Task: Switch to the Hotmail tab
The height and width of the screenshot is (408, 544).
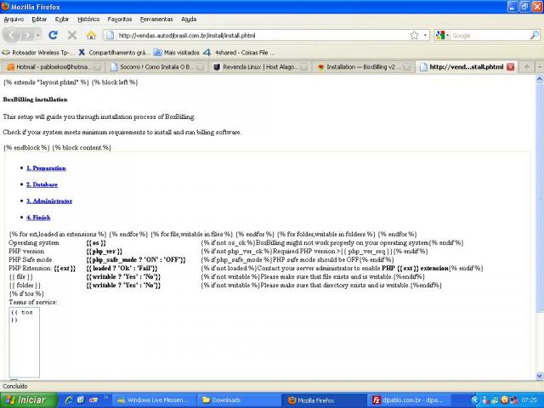Action: pyautogui.click(x=54, y=67)
